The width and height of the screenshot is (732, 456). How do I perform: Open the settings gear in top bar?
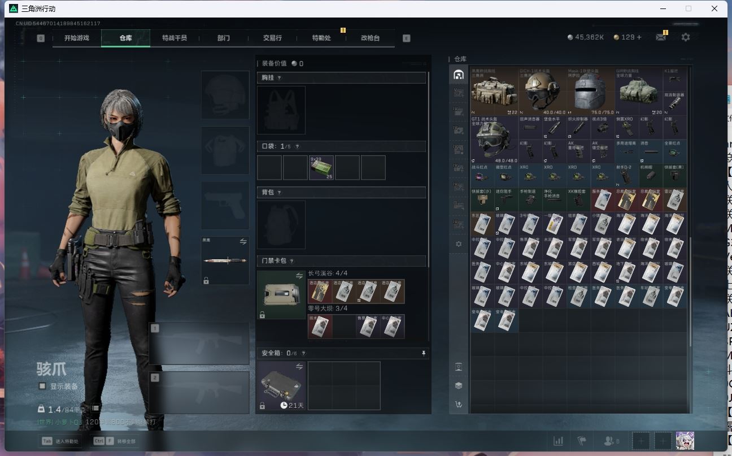coord(685,37)
